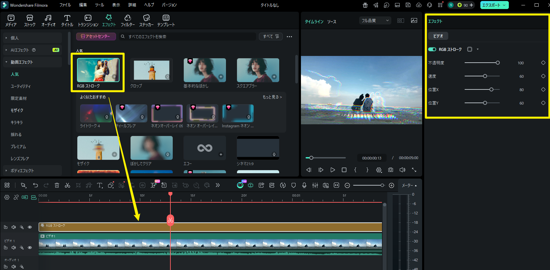The width and height of the screenshot is (550, 270).
Task: Delete selected clip with trash icon
Action: click(x=57, y=185)
